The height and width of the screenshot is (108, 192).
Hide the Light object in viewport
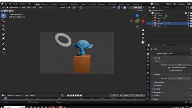point(188,21)
